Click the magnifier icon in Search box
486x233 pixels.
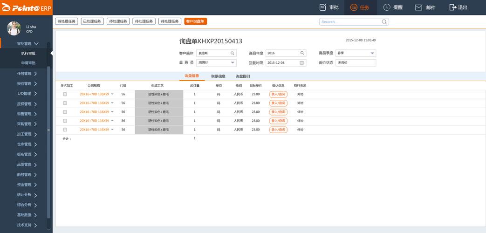[384, 22]
